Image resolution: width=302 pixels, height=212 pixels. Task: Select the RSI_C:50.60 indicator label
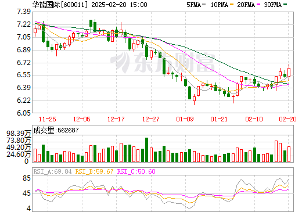coord(136,171)
